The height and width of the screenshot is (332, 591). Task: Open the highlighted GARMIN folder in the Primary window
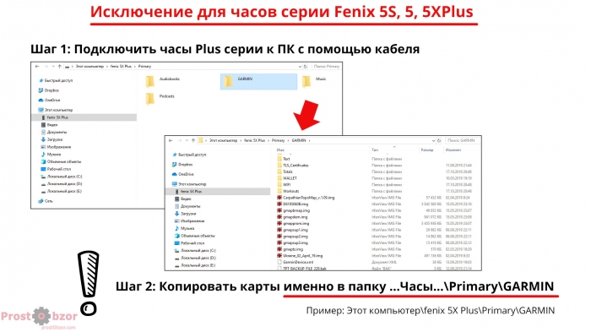click(258, 81)
